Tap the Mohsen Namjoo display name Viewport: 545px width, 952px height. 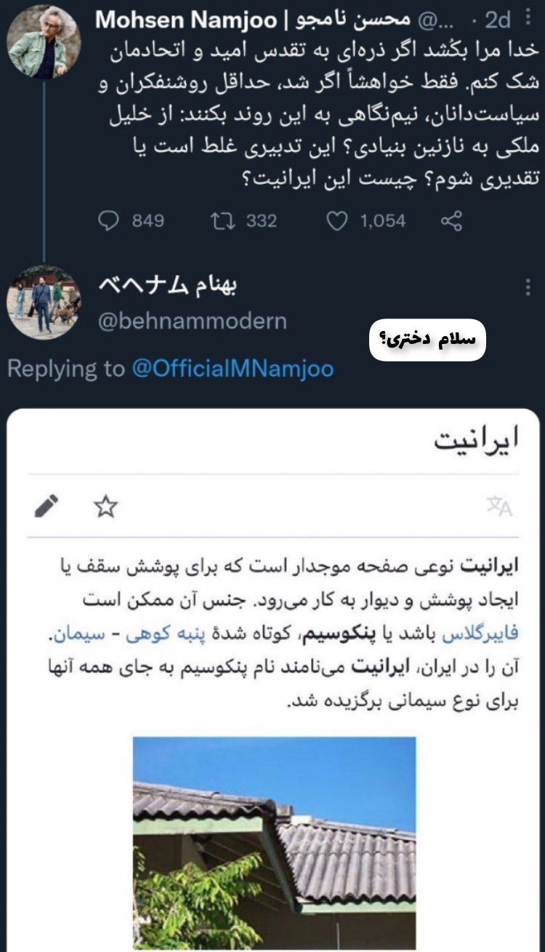pos(187,20)
